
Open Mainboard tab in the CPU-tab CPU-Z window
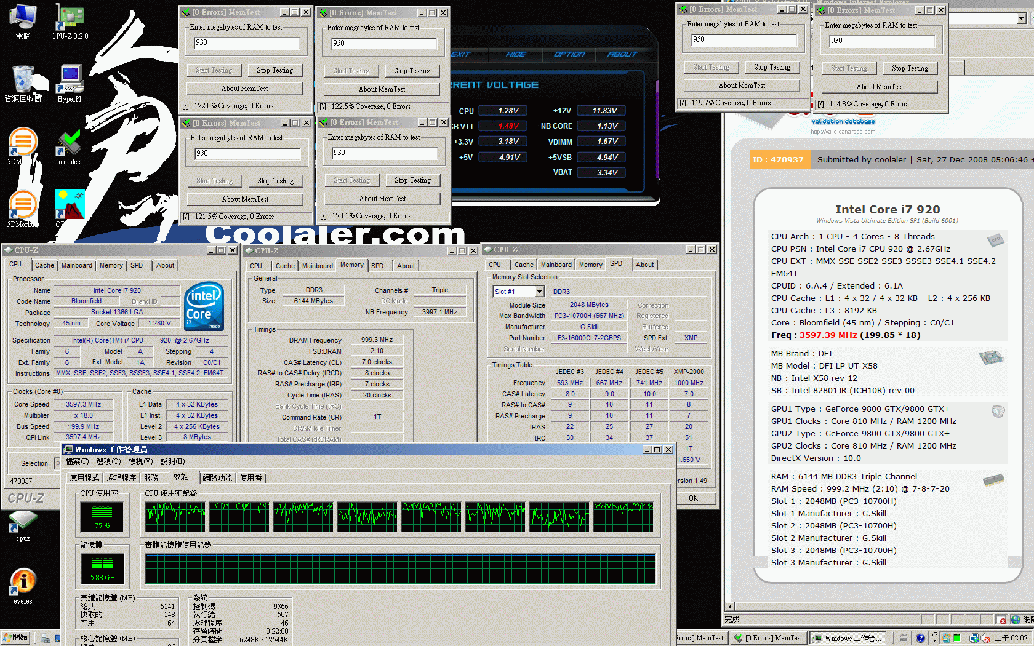point(77,266)
